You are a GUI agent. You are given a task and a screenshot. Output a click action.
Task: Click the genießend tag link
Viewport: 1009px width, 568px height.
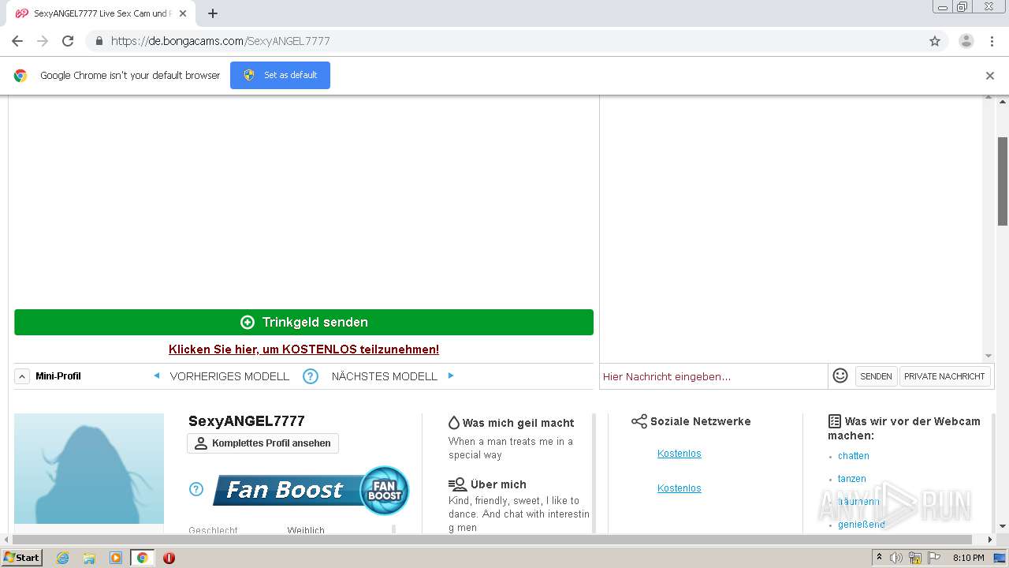tap(861, 525)
